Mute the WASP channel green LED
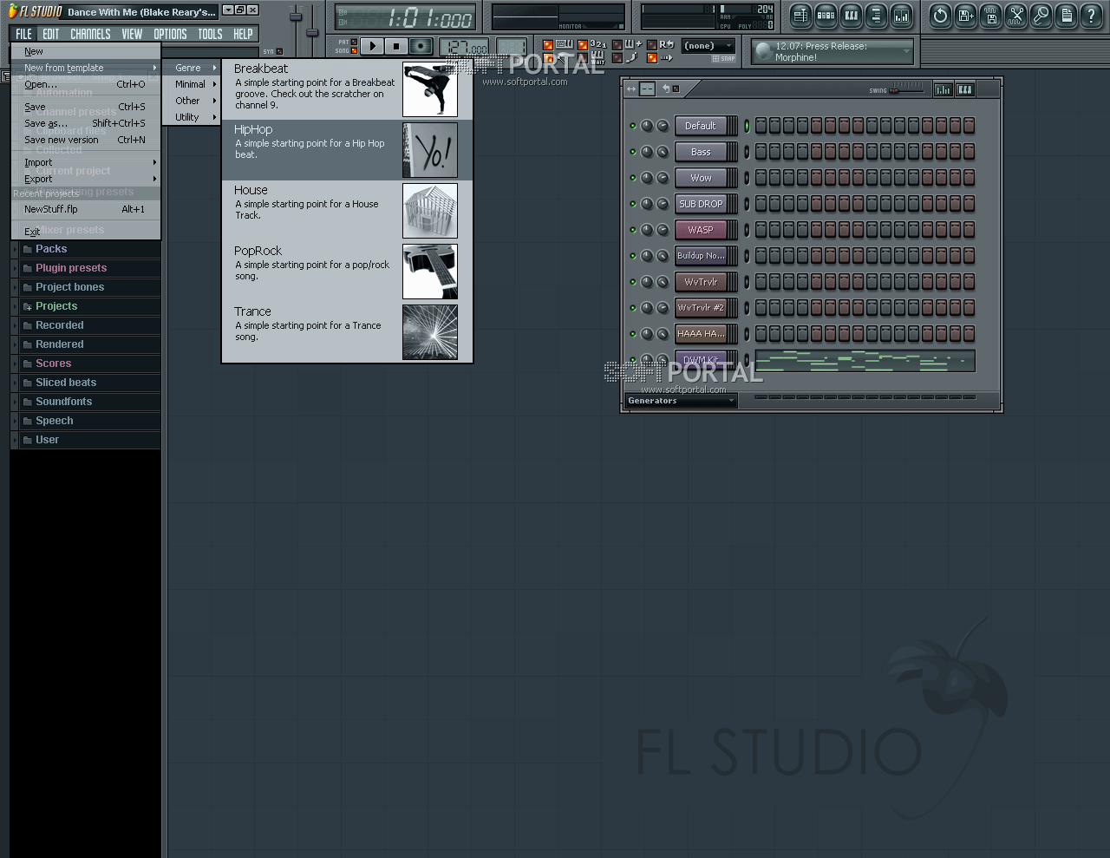Viewport: 1110px width, 858px height. (x=633, y=230)
